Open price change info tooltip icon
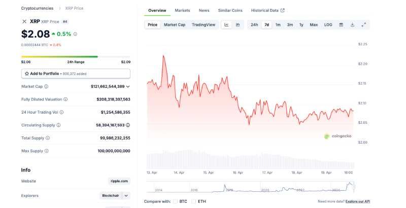Image resolution: width=406 pixels, height=208 pixels. coord(75,34)
